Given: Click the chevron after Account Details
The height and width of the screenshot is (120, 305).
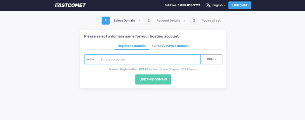Looking at the screenshot, I should (x=184, y=21).
